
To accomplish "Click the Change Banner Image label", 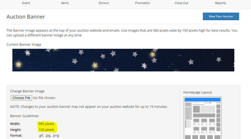I will (27, 91).
